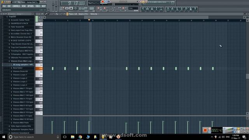Click the highlighted F#4 piano key

tap(39, 68)
